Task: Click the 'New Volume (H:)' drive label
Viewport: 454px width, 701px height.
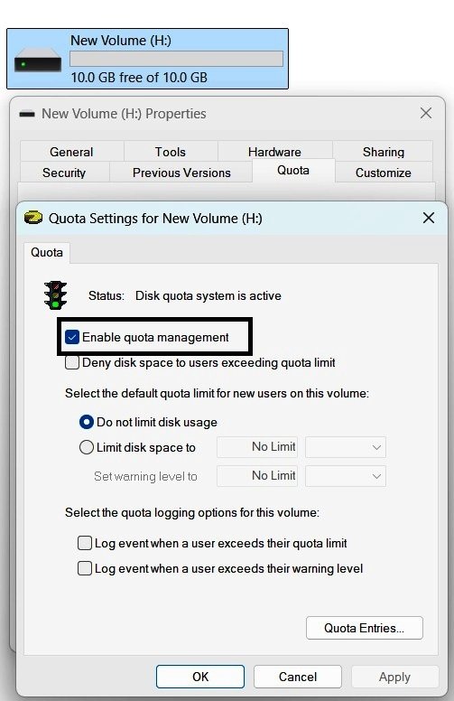Action: click(121, 41)
